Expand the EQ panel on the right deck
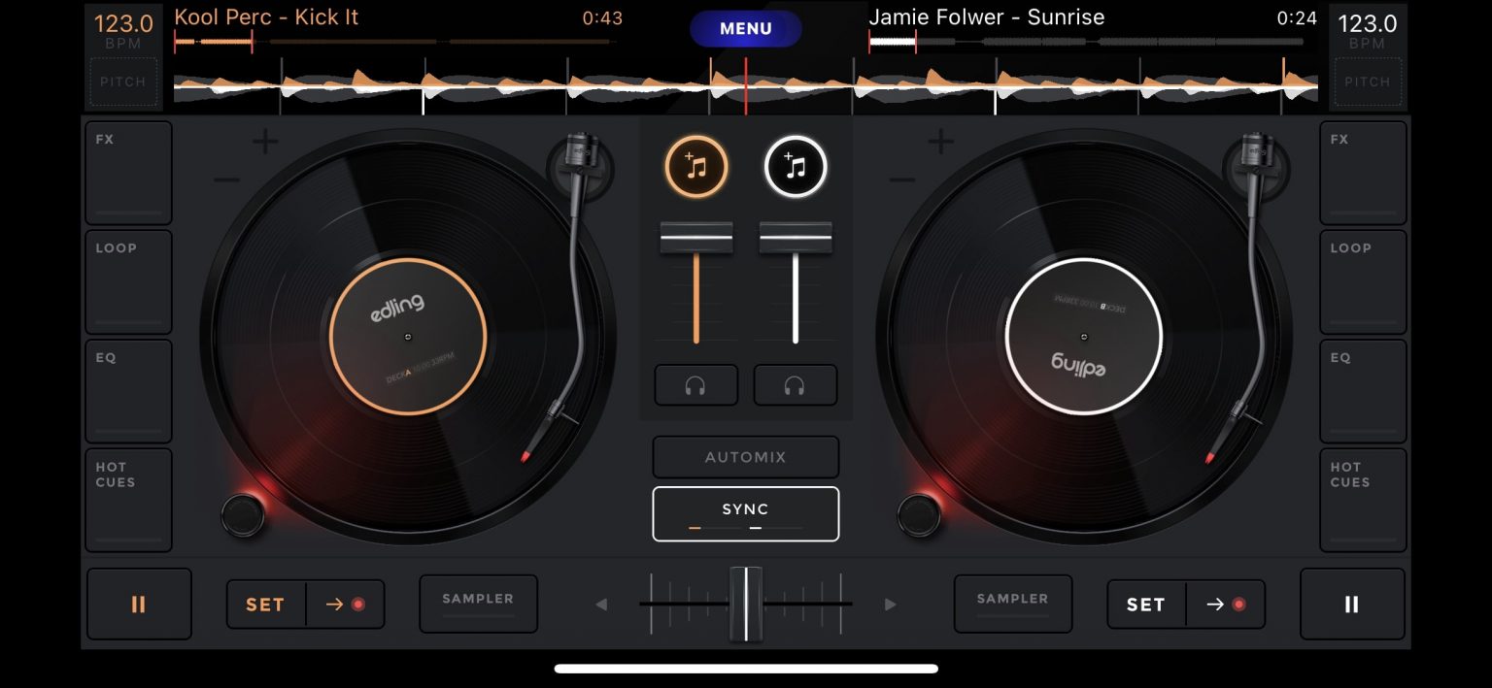This screenshot has height=688, width=1492. 1363,390
